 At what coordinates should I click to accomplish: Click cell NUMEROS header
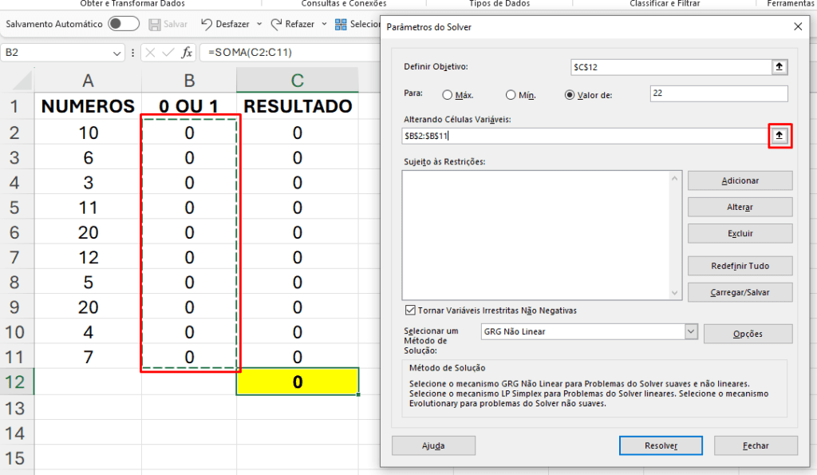(88, 106)
